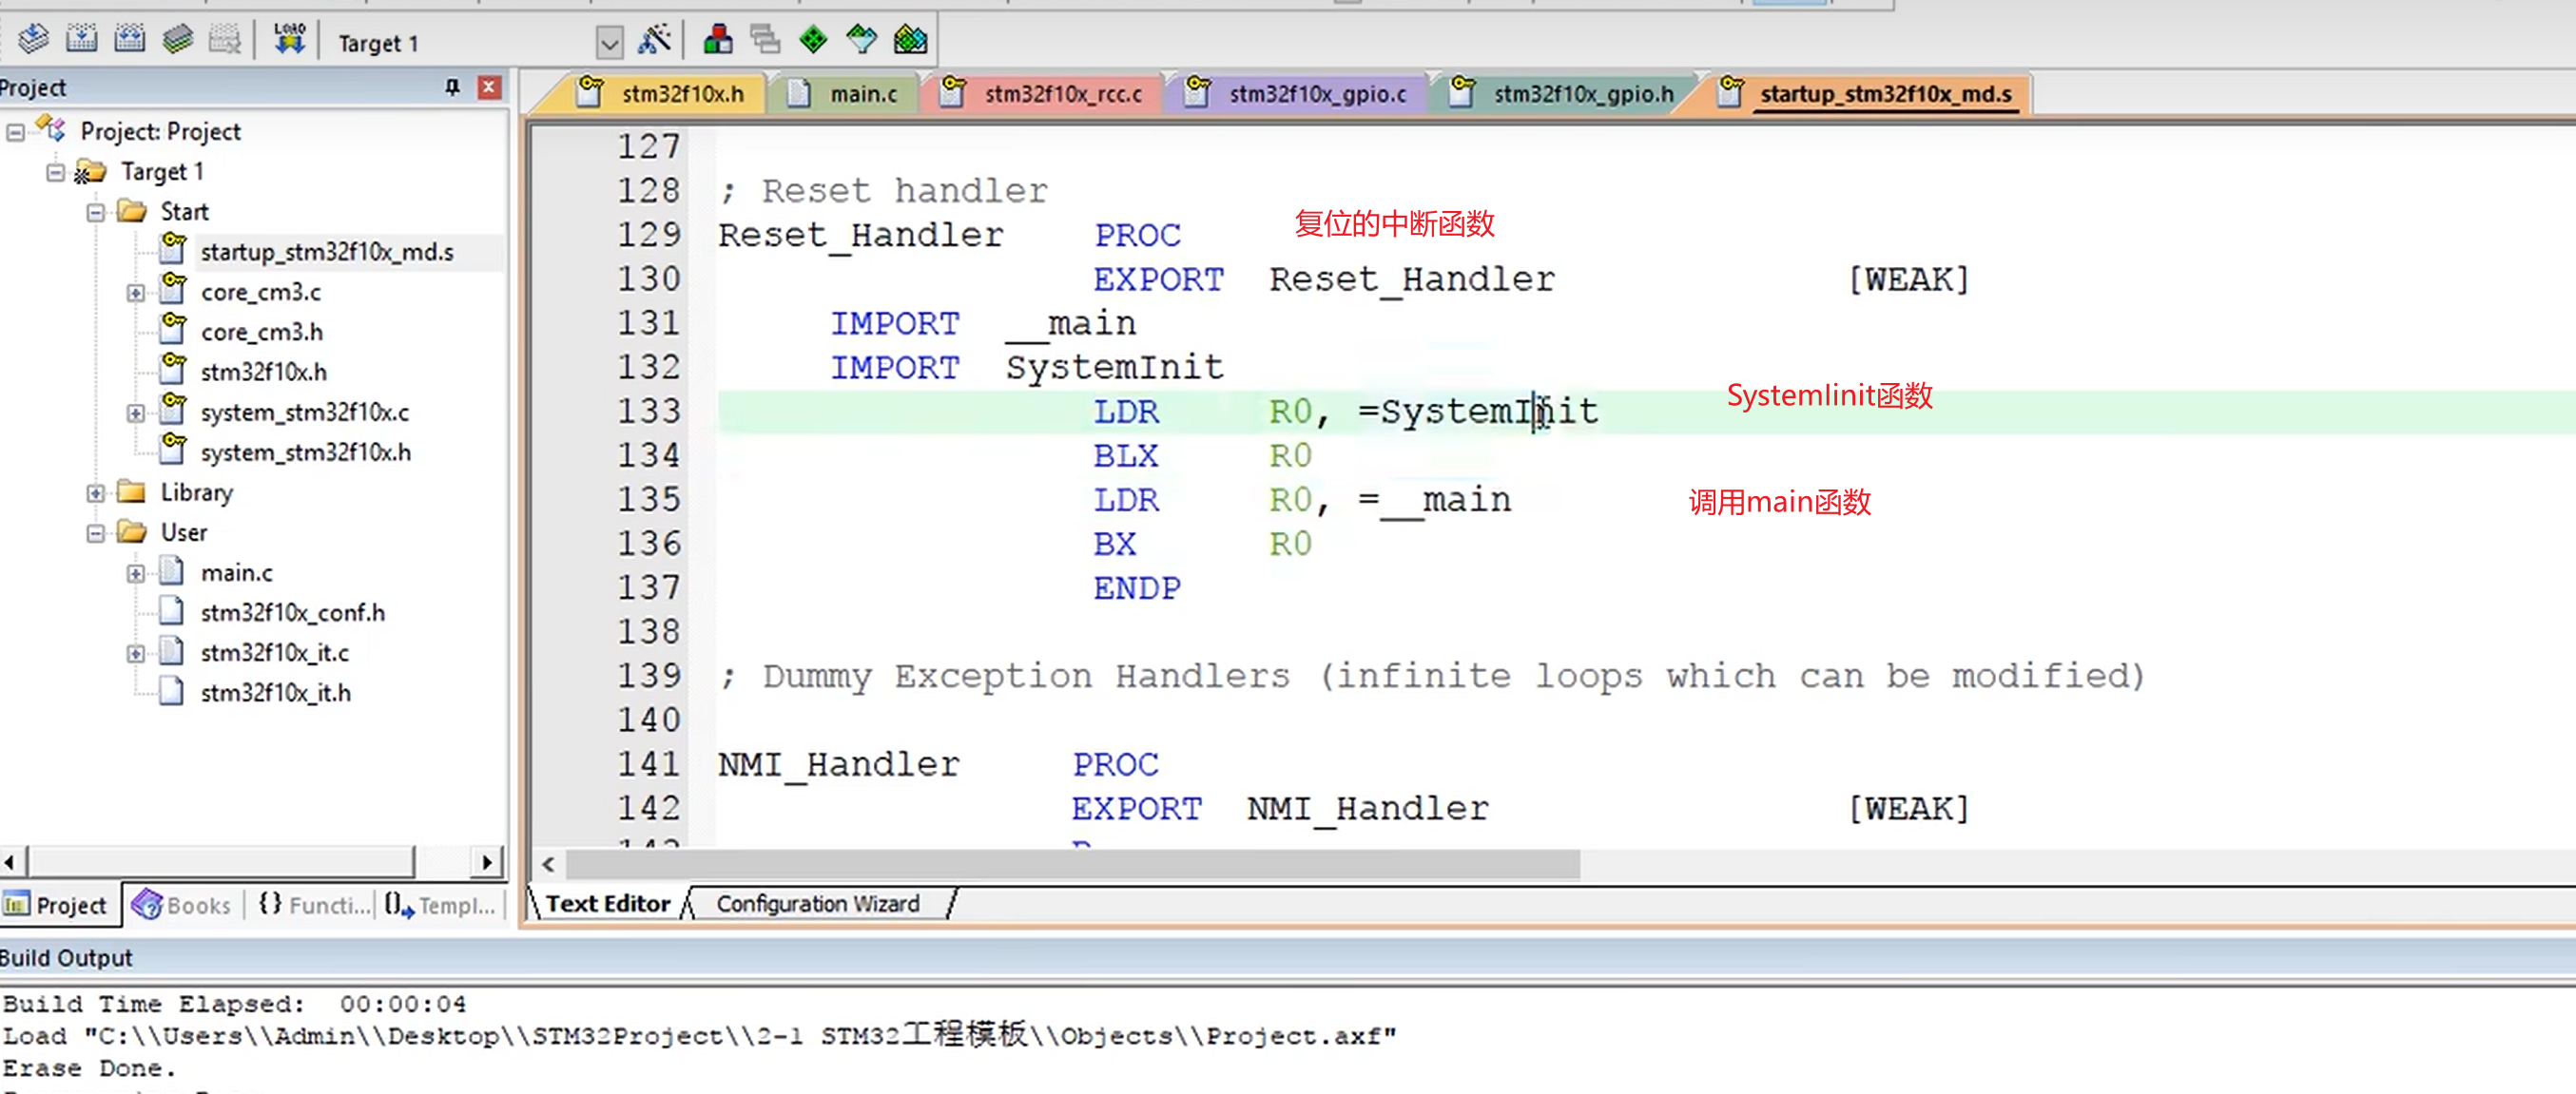The height and width of the screenshot is (1094, 2576).
Task: Click the Translate toolbar icon
Action: point(33,40)
